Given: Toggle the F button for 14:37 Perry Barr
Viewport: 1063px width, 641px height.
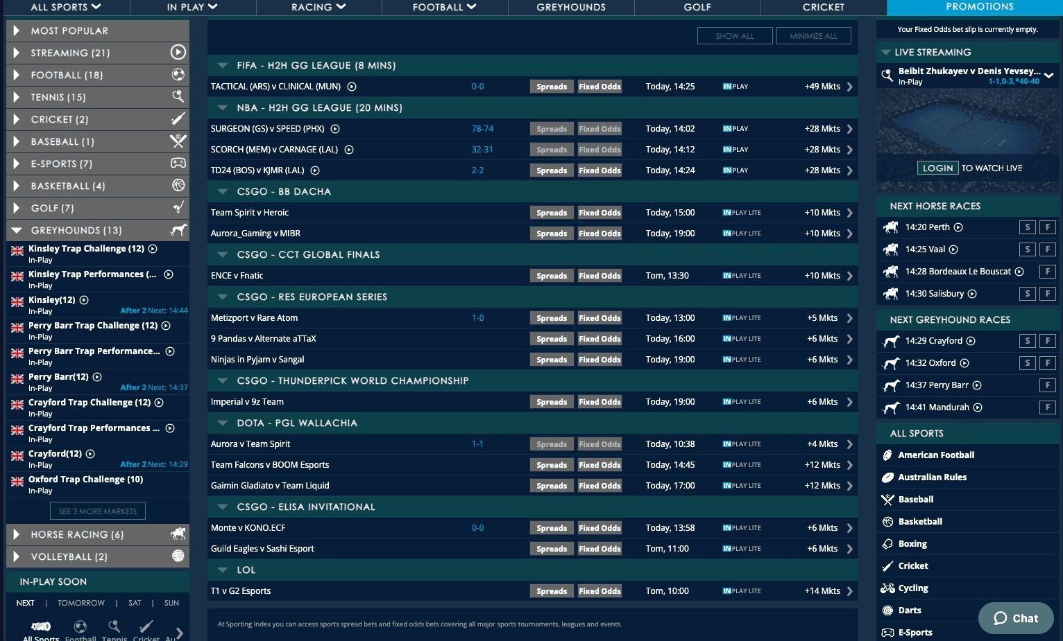Looking at the screenshot, I should pyautogui.click(x=1048, y=385).
